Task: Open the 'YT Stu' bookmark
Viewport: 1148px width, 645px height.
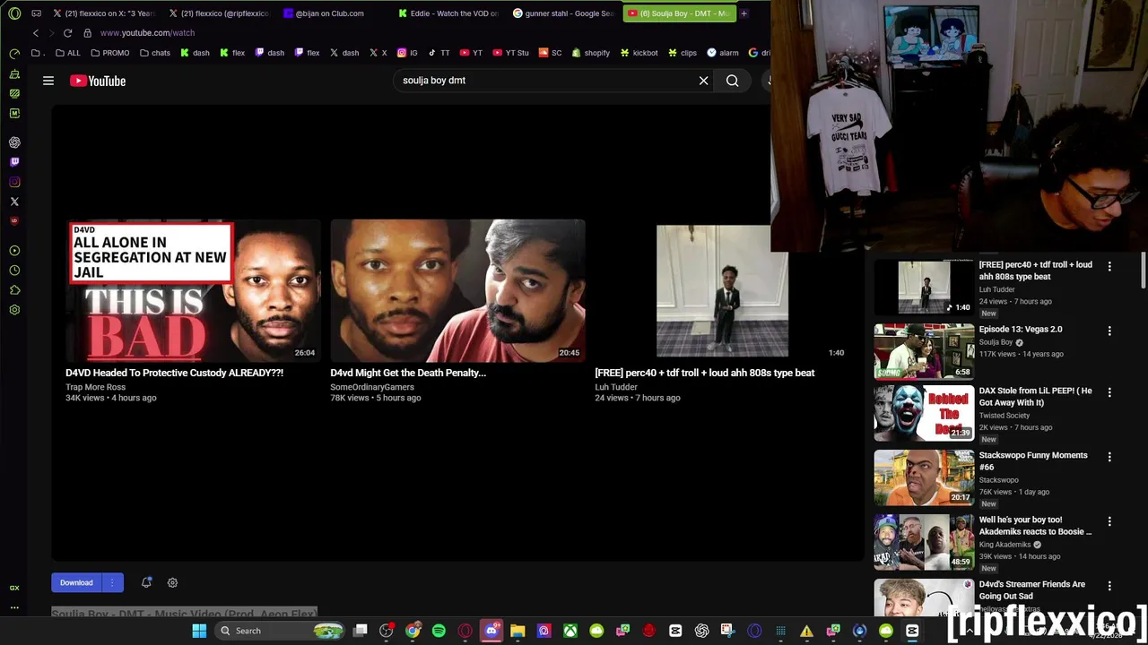Action: [509, 53]
